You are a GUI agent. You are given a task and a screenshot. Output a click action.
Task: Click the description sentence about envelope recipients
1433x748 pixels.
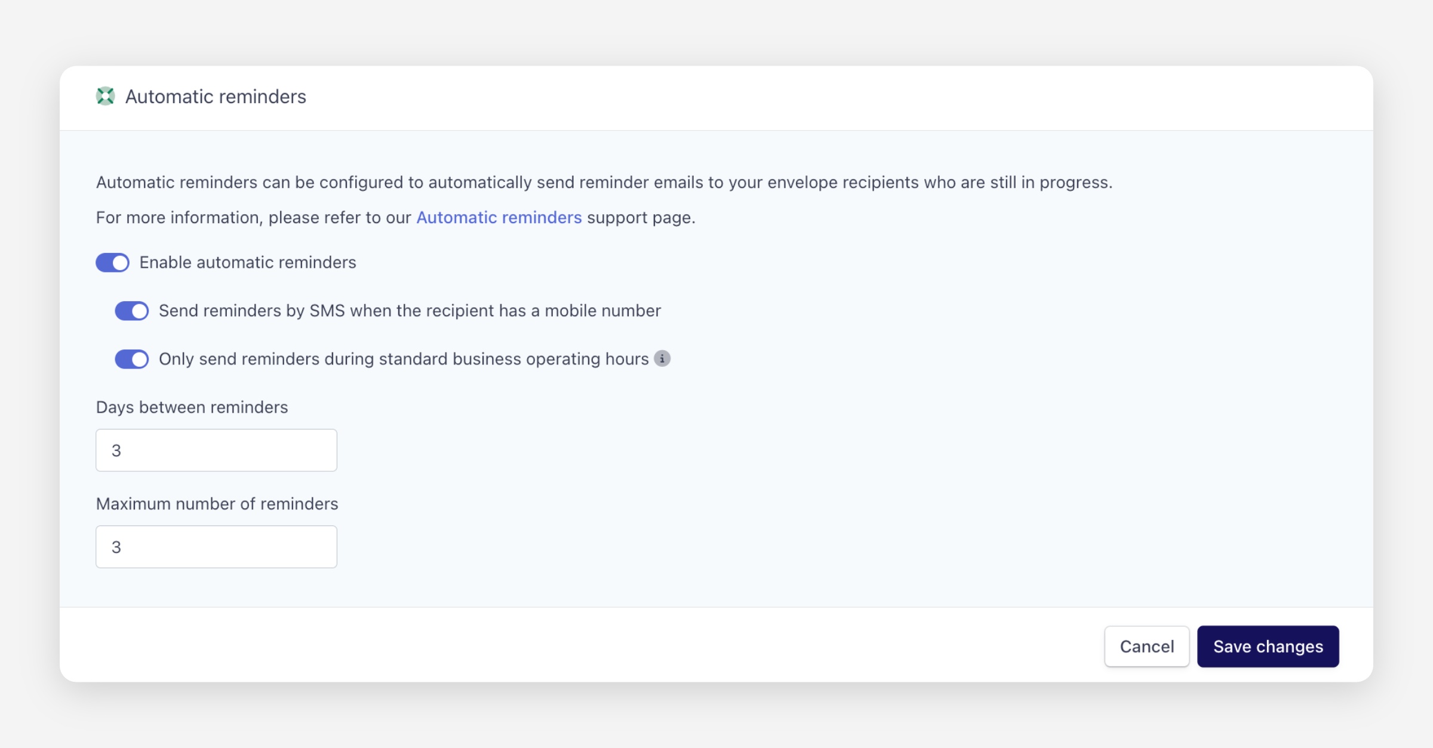click(x=604, y=183)
